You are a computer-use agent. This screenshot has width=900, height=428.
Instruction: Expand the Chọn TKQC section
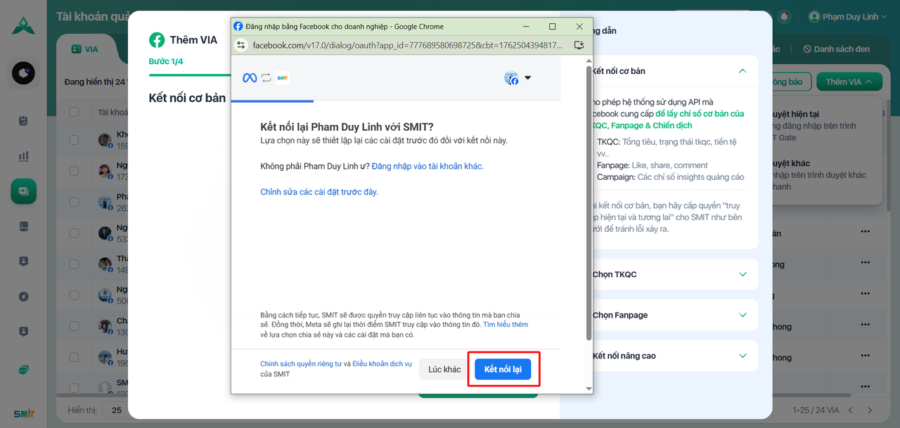click(742, 274)
